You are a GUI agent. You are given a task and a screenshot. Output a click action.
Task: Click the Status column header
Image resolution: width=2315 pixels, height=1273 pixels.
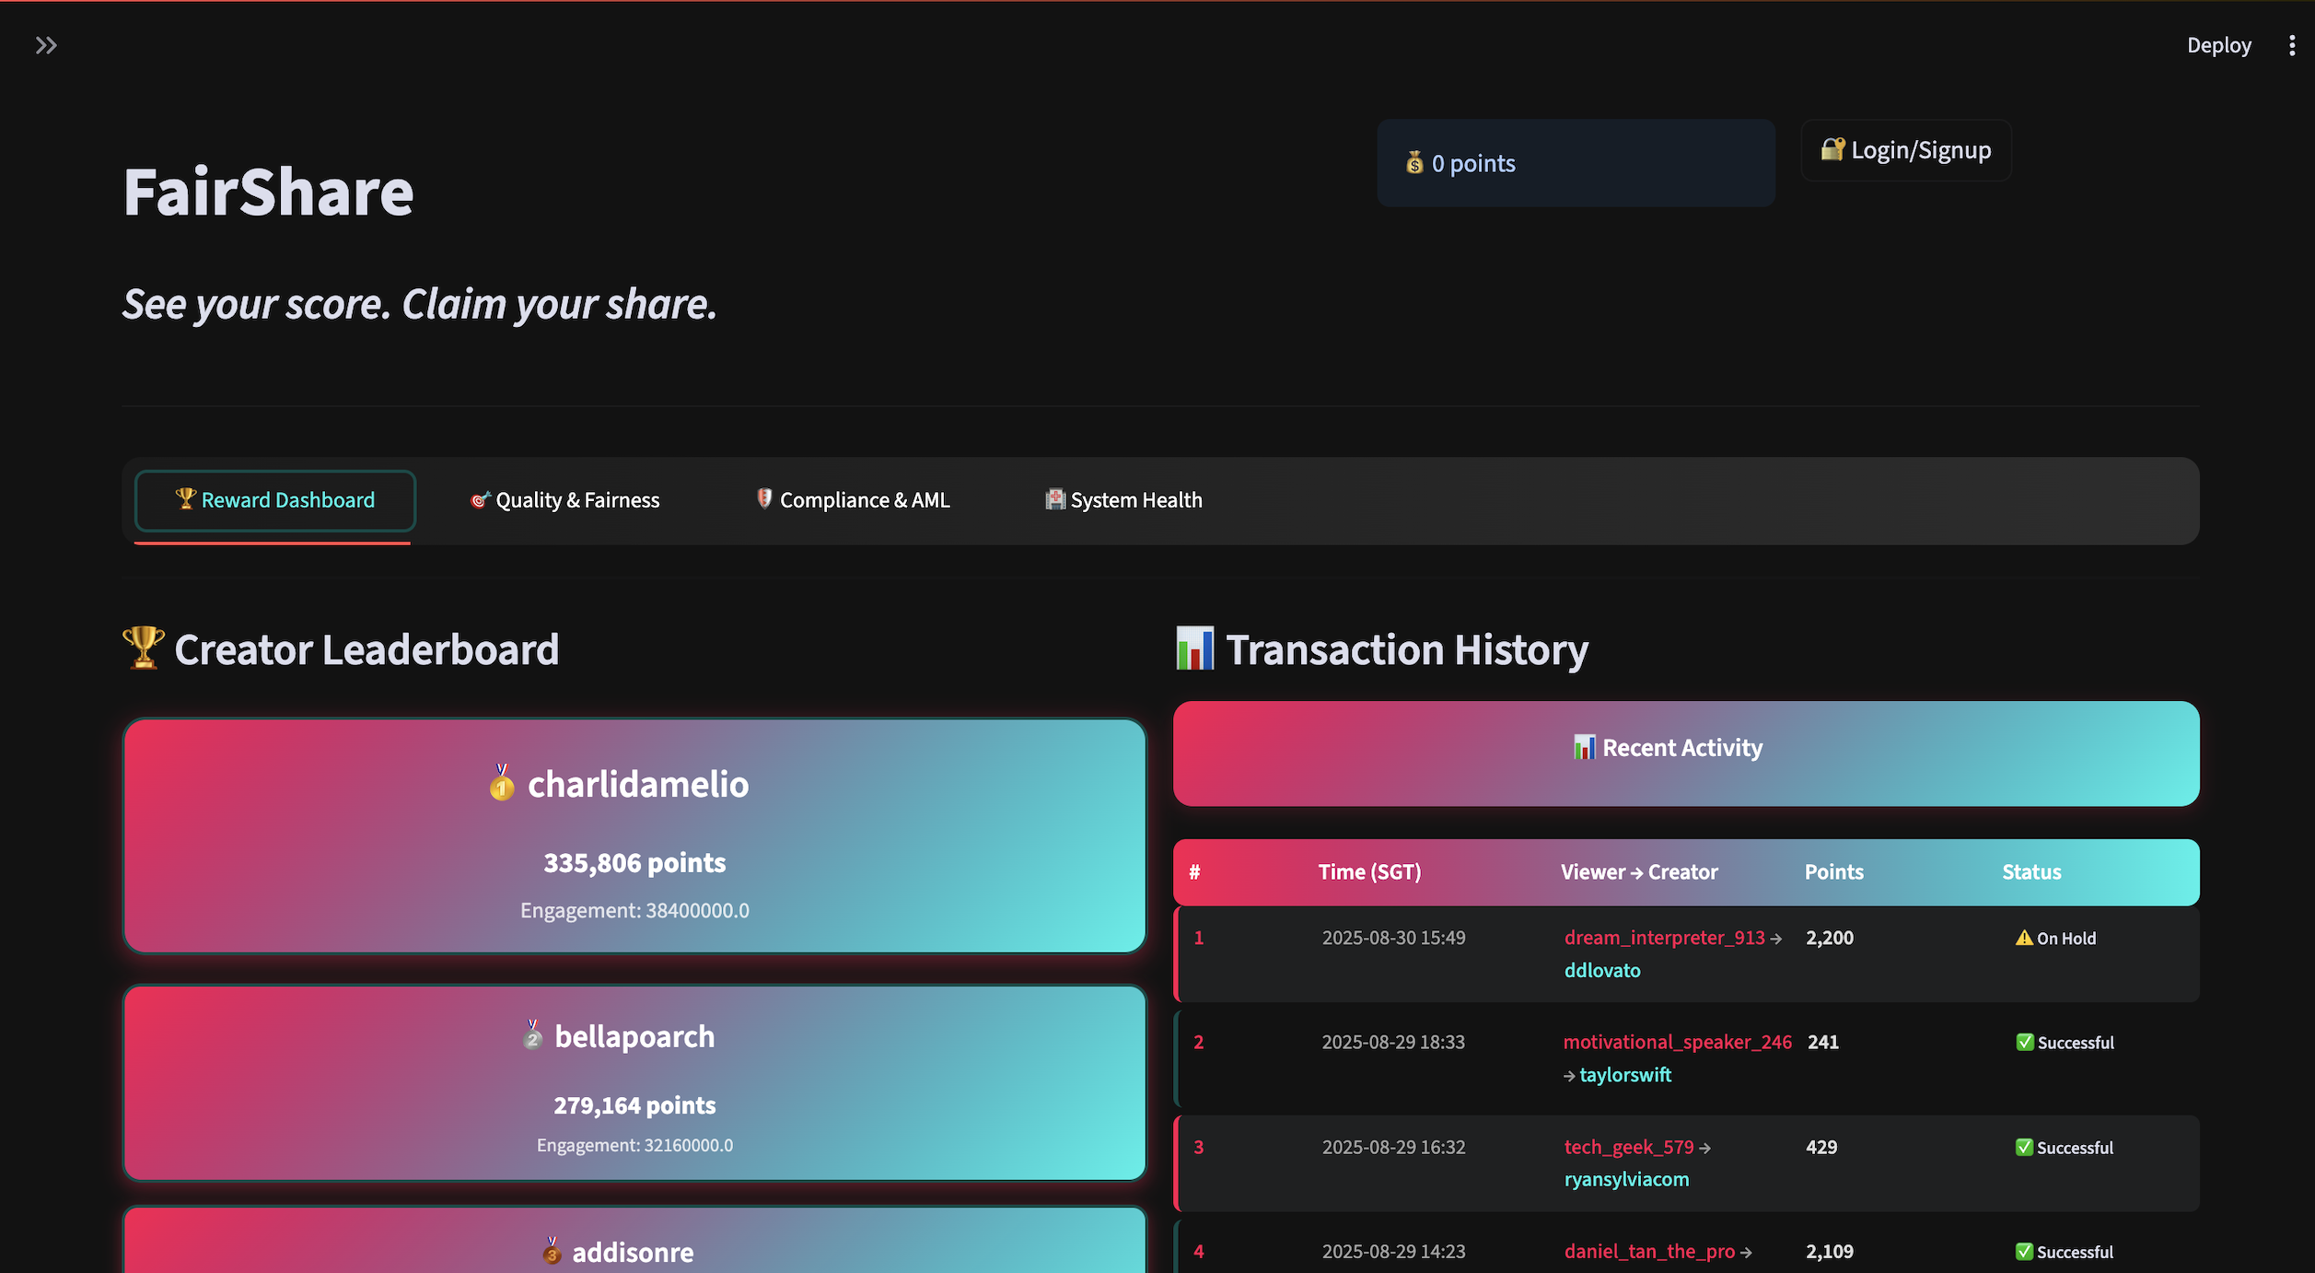click(x=2030, y=872)
